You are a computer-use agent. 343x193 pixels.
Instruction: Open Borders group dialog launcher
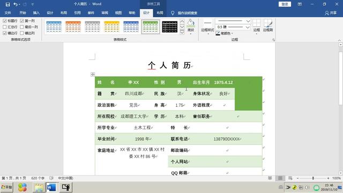tap(273, 40)
